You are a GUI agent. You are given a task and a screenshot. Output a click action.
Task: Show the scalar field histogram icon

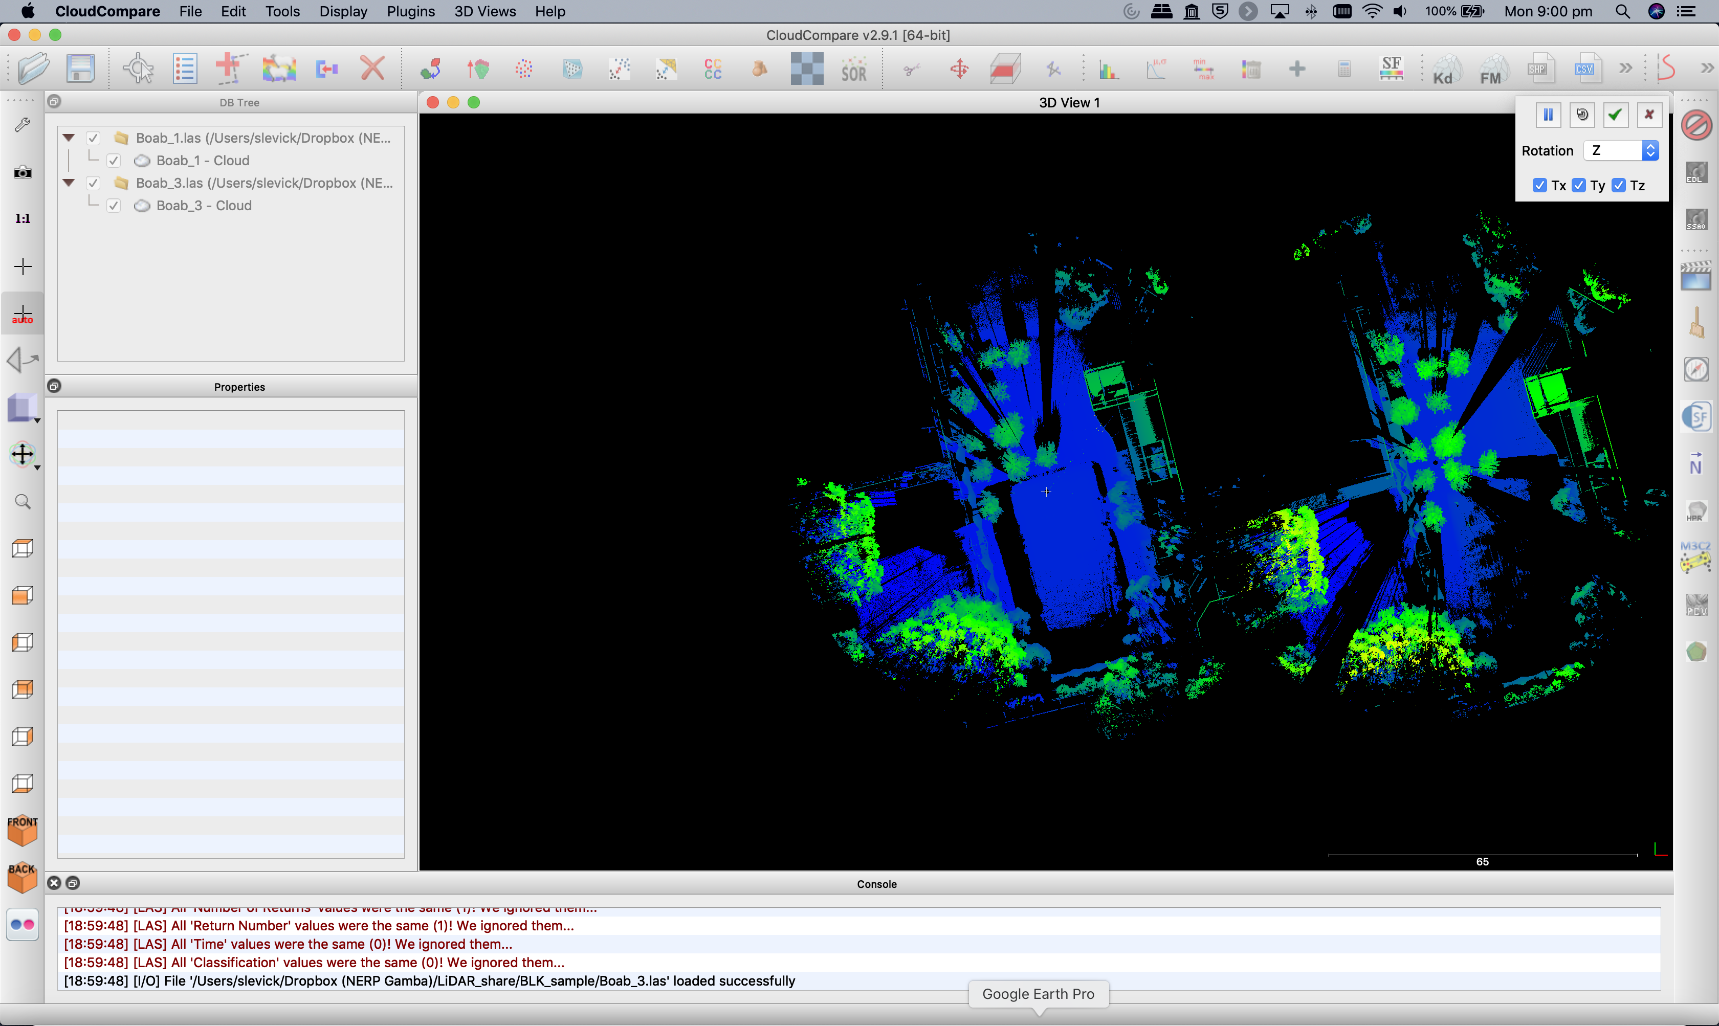point(1109,69)
